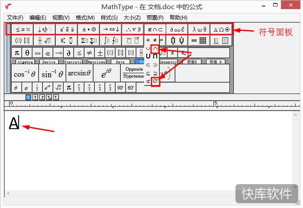The image size is (303, 208).
Task: Insert partial derivative ∂ from small bar
Action: pos(69,53)
